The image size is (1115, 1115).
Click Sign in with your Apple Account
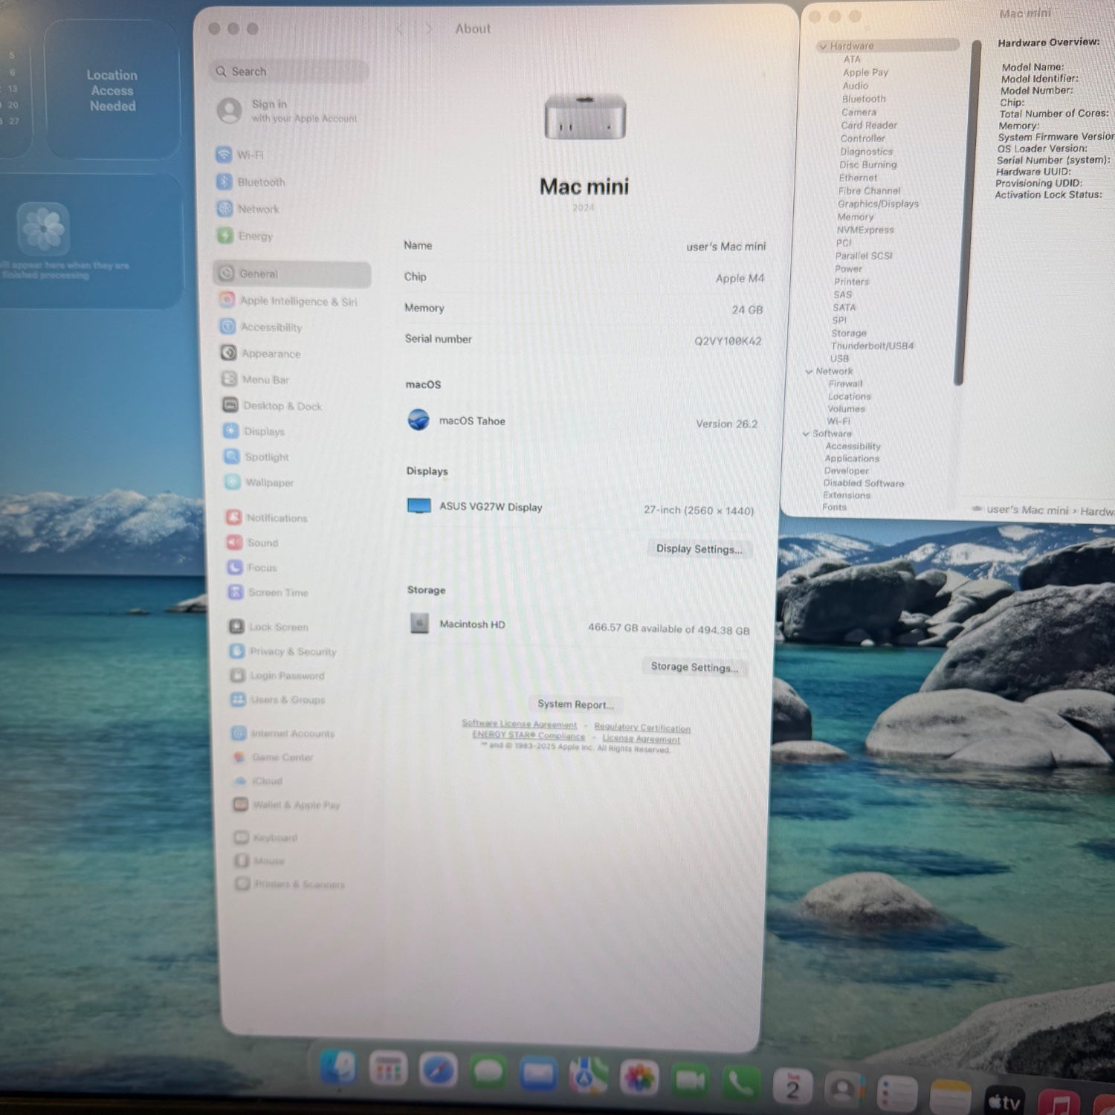(x=289, y=111)
